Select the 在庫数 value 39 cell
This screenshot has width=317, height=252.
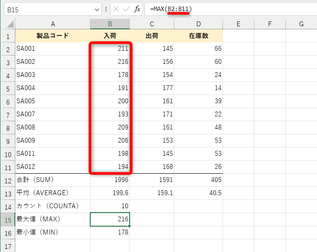click(x=198, y=101)
